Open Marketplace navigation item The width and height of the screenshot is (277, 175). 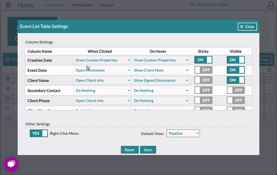82,5
